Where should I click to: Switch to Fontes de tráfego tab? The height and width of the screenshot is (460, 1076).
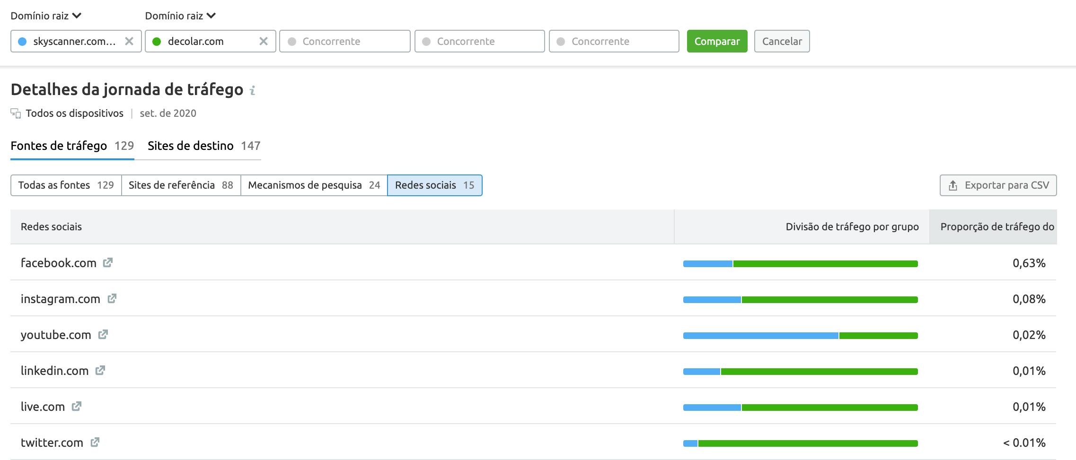[72, 146]
